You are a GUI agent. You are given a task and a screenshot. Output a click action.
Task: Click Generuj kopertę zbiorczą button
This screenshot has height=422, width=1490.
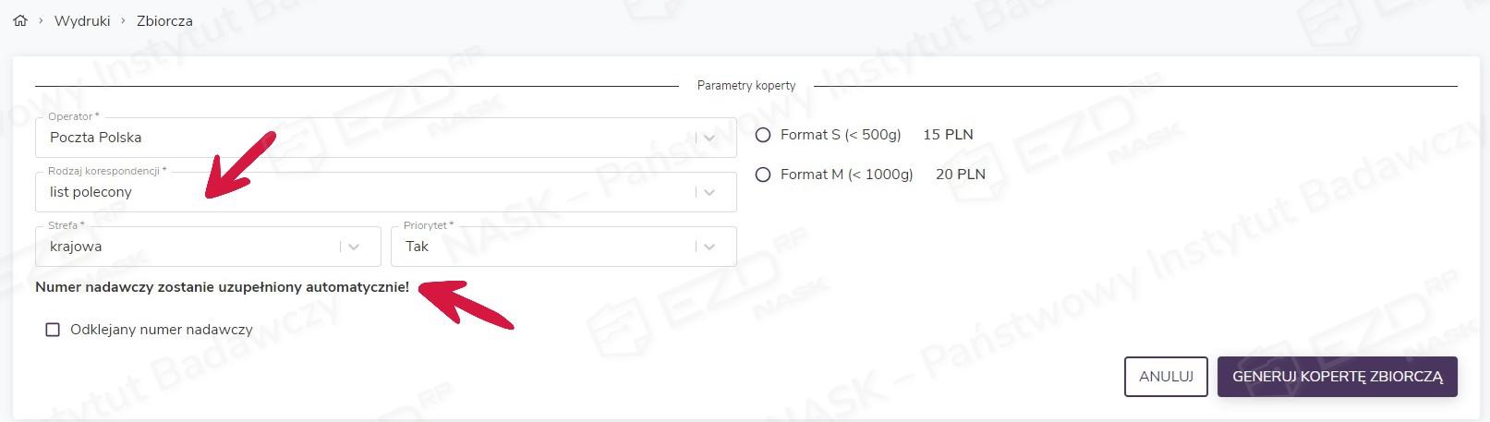1337,377
